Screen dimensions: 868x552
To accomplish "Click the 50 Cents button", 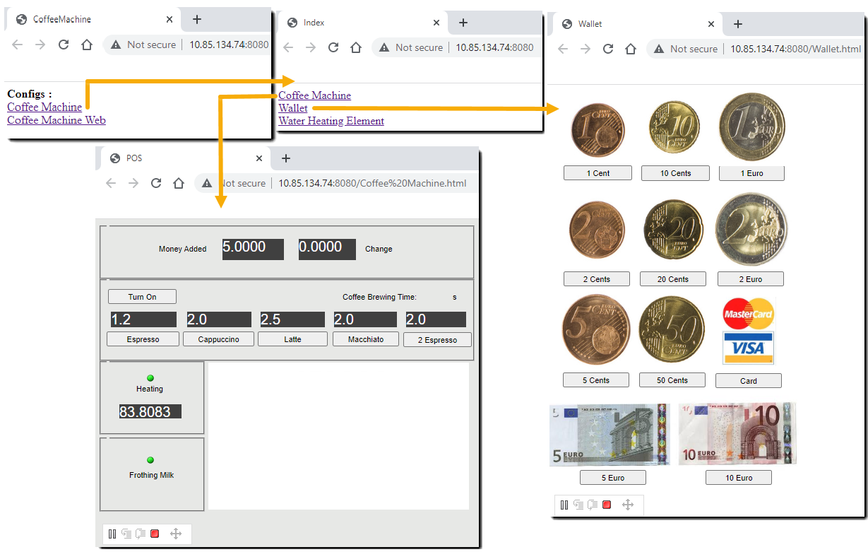I will click(x=672, y=380).
